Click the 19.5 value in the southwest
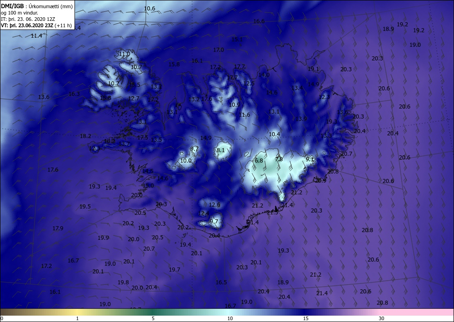454x322 pixels. pyautogui.click(x=85, y=207)
